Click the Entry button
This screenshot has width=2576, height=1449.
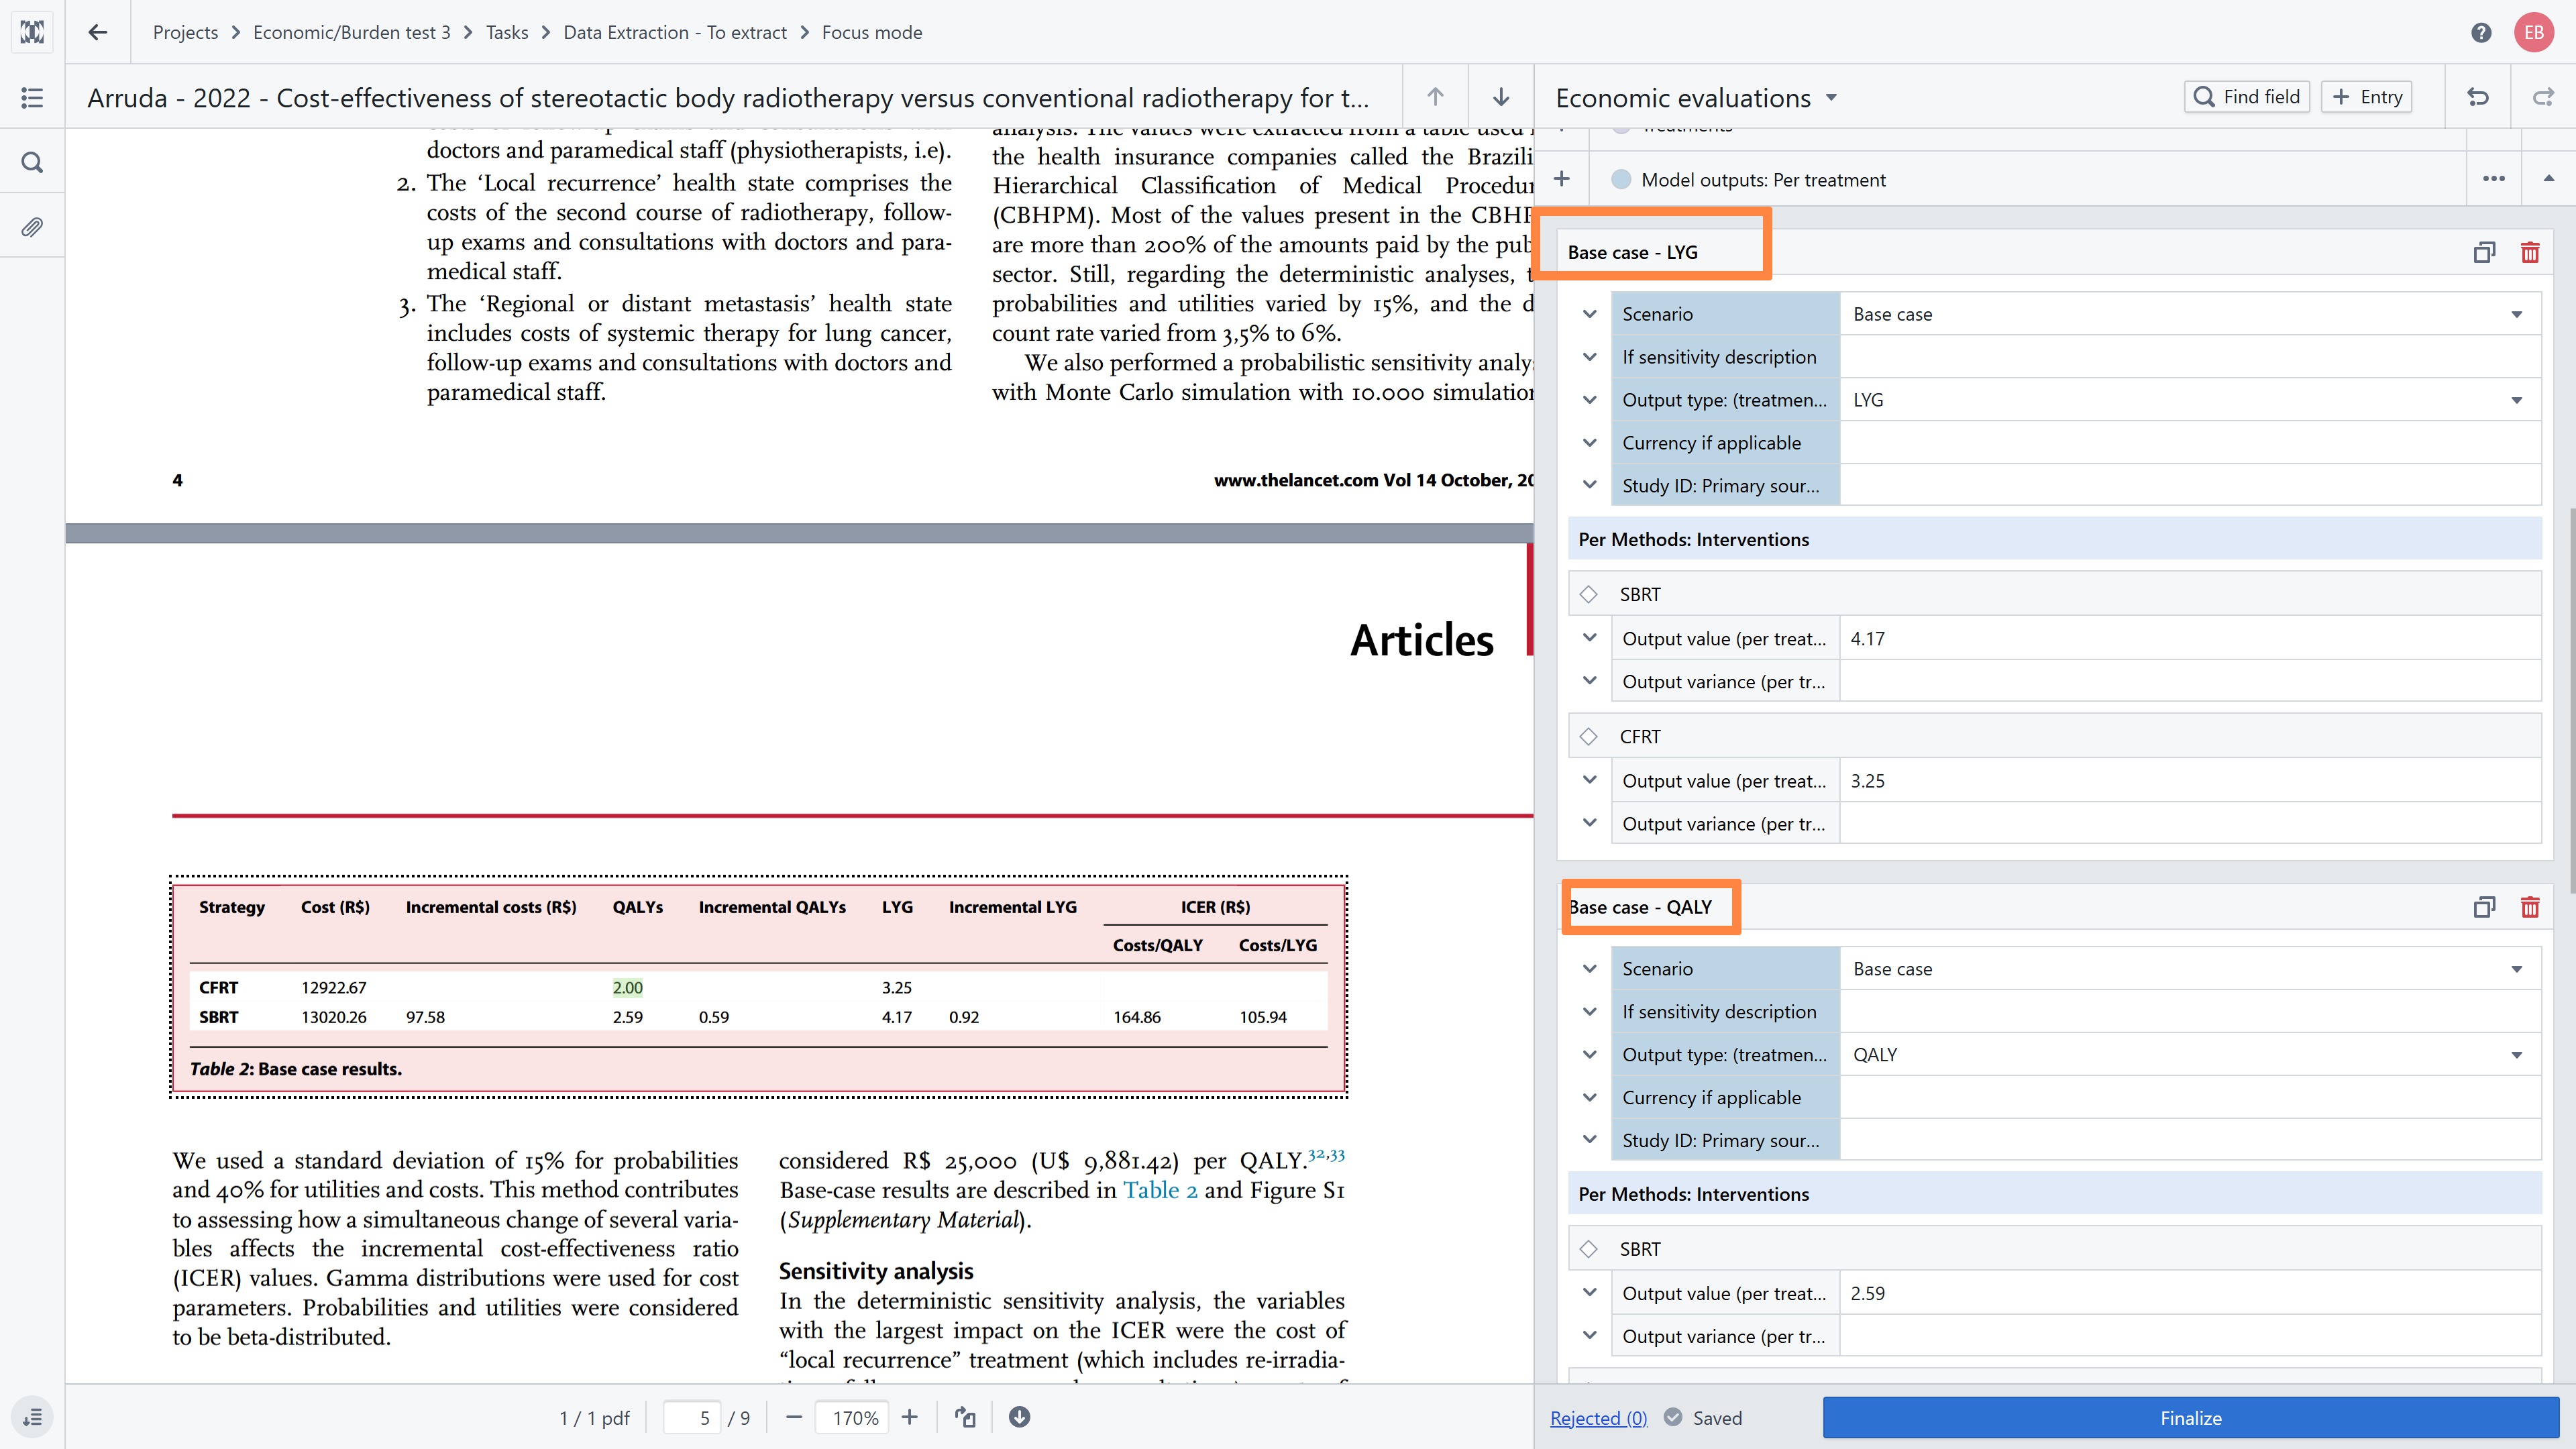(x=2366, y=97)
